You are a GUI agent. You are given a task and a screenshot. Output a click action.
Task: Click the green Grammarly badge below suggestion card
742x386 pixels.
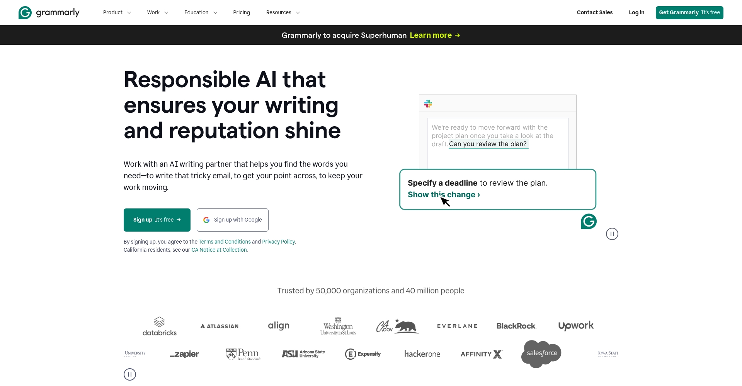(x=589, y=221)
